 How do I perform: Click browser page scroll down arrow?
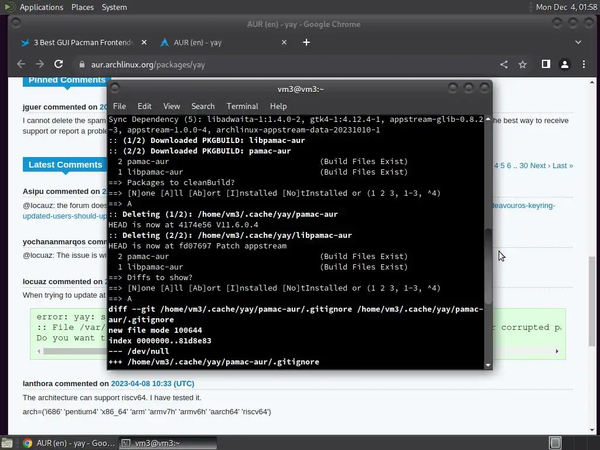592,430
